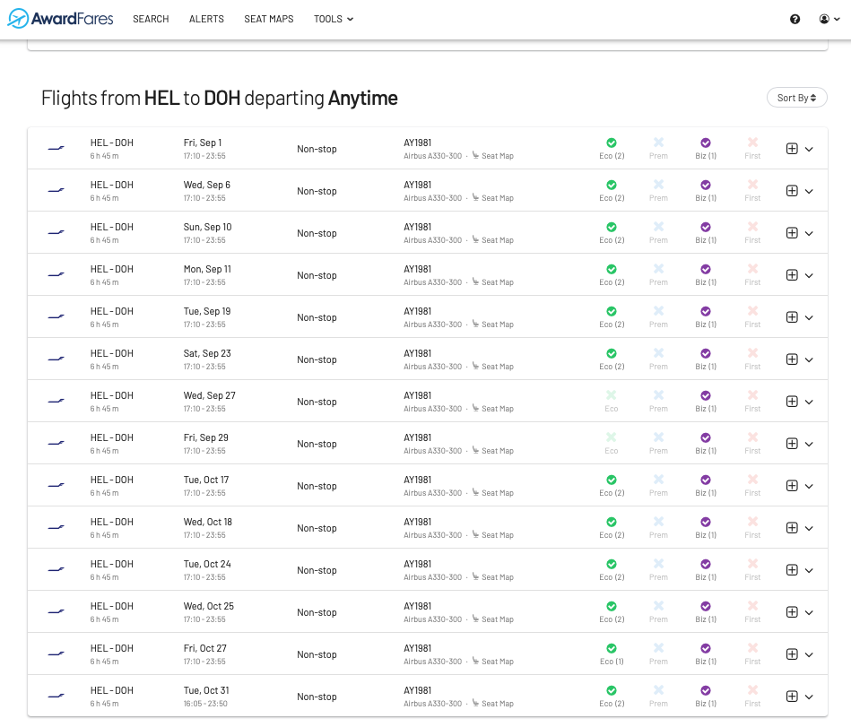Click the plus icon for Tue, Oct 31 flight
The image size is (851, 727).
click(791, 697)
